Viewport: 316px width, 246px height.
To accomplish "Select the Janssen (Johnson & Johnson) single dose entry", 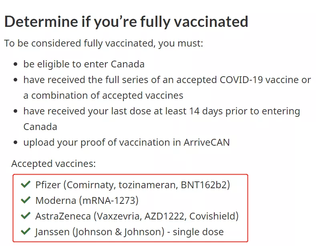I will (x=129, y=232).
